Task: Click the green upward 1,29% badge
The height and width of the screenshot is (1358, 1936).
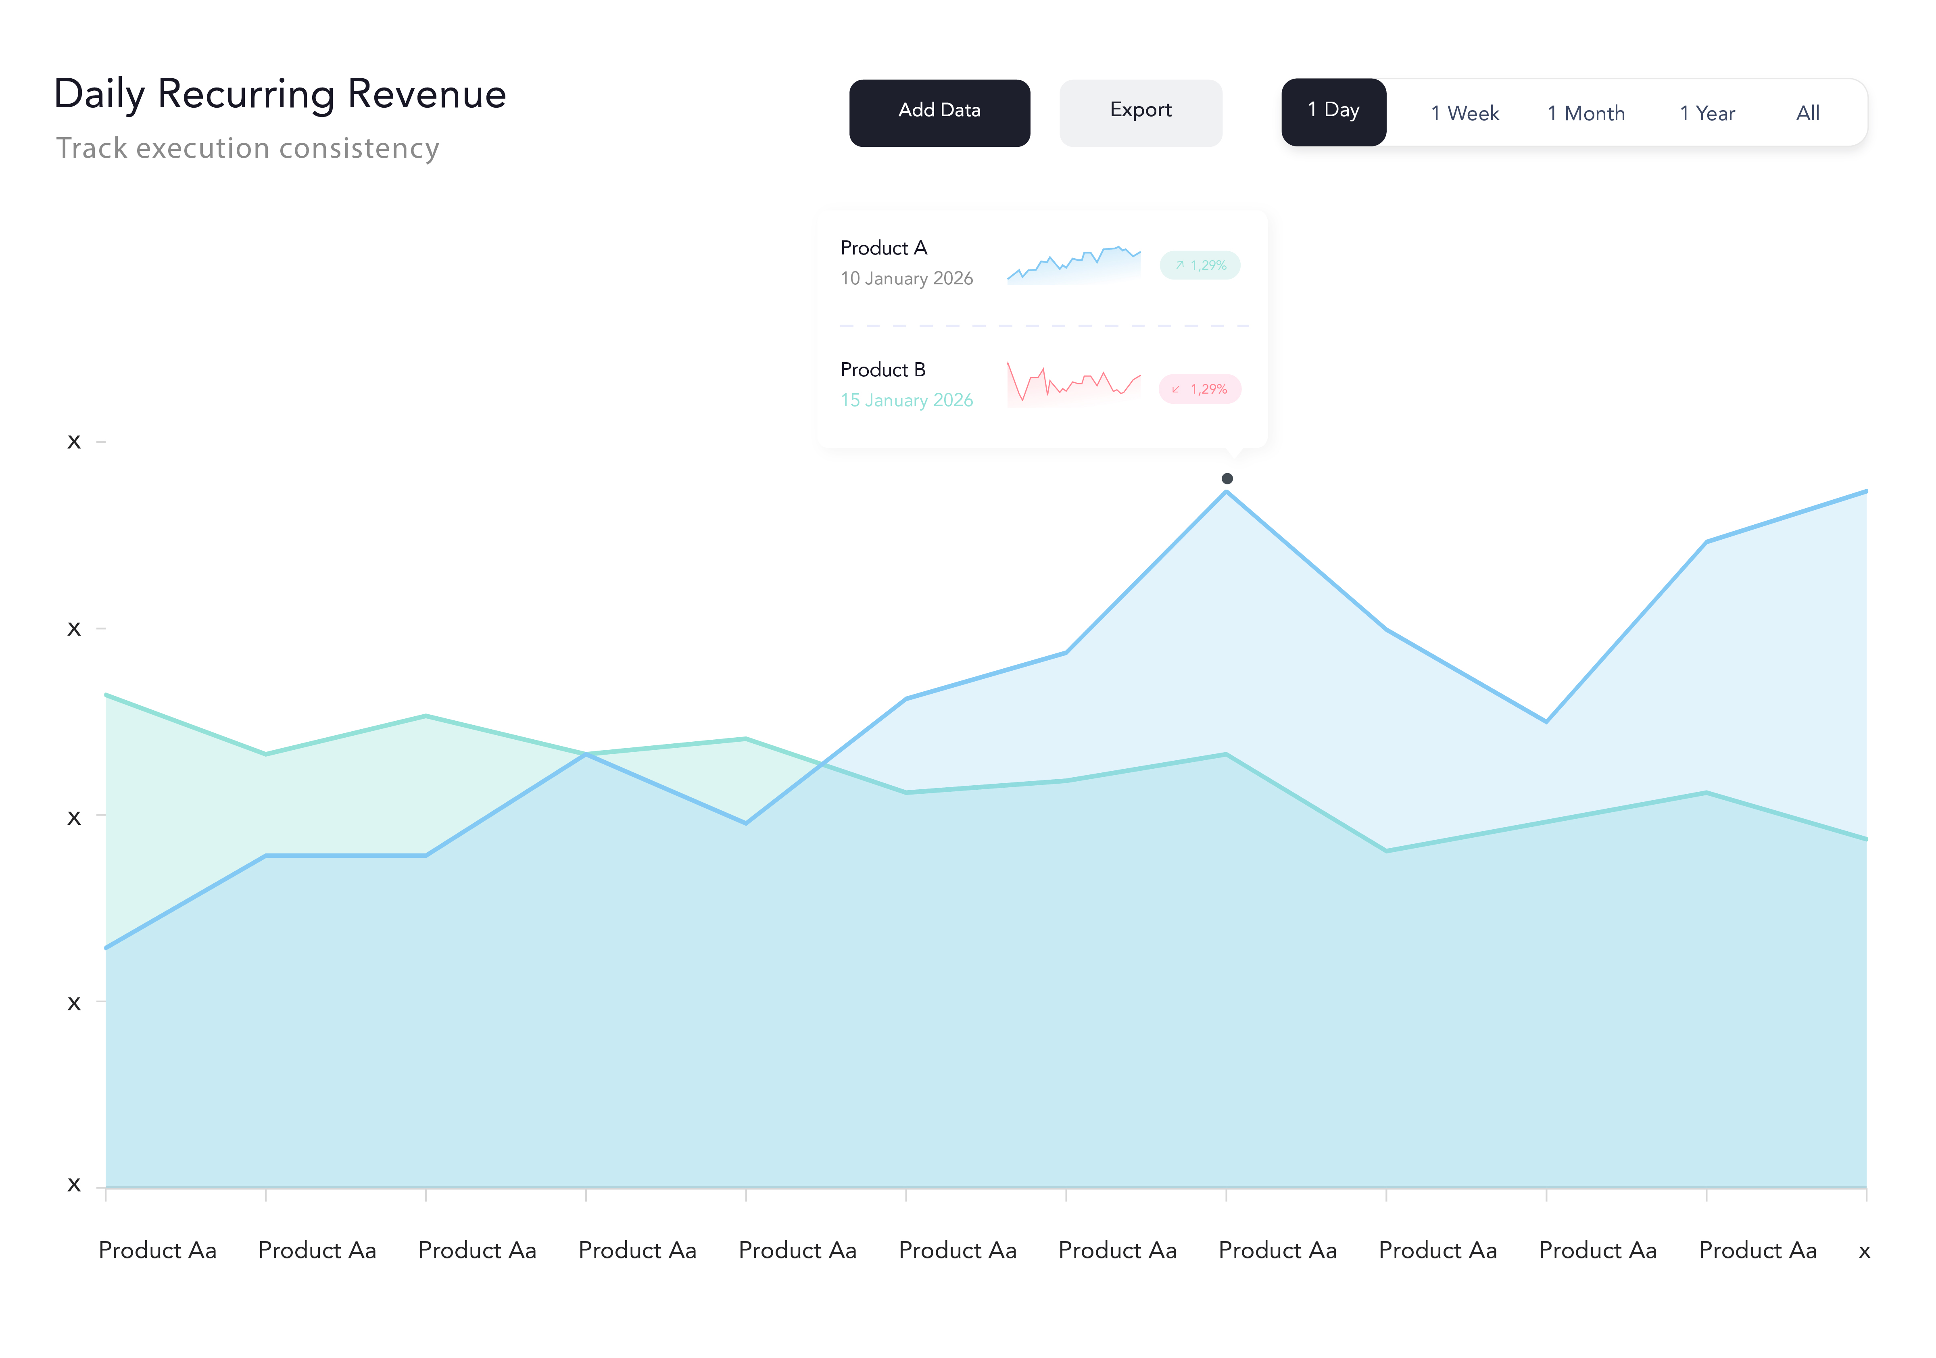Action: [x=1200, y=265]
